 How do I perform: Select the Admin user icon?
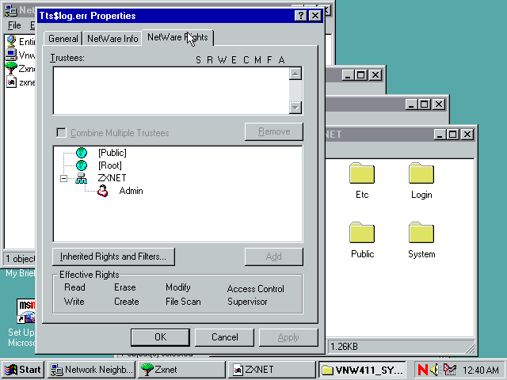(103, 191)
